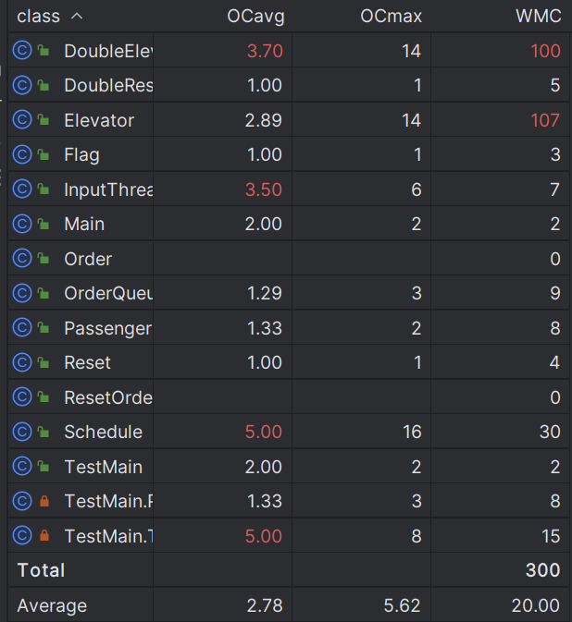Click the class column header label
The height and width of the screenshot is (622, 572).
[x=39, y=17]
